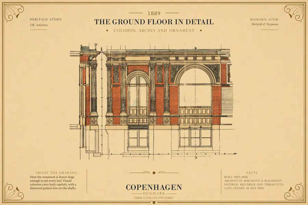Click the "ARCHITECTS: BERGMANN & BLICHFELDT" line

[x=253, y=181]
